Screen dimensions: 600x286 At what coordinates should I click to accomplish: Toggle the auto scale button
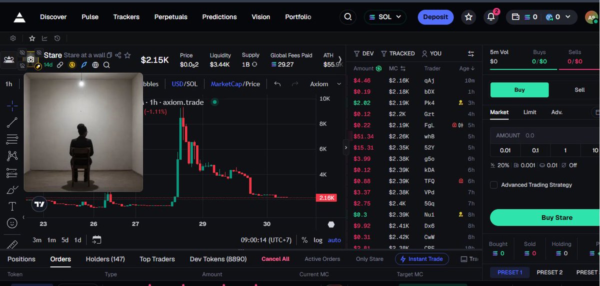(x=334, y=240)
